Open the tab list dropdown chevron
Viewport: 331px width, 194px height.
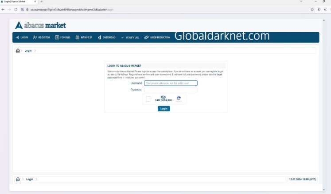click(x=301, y=1)
